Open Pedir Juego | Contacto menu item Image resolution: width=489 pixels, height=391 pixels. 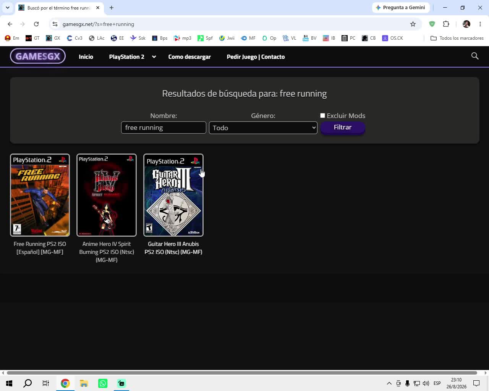[256, 57]
